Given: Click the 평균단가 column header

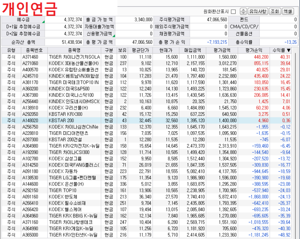Looking at the screenshot, I should (140, 50).
